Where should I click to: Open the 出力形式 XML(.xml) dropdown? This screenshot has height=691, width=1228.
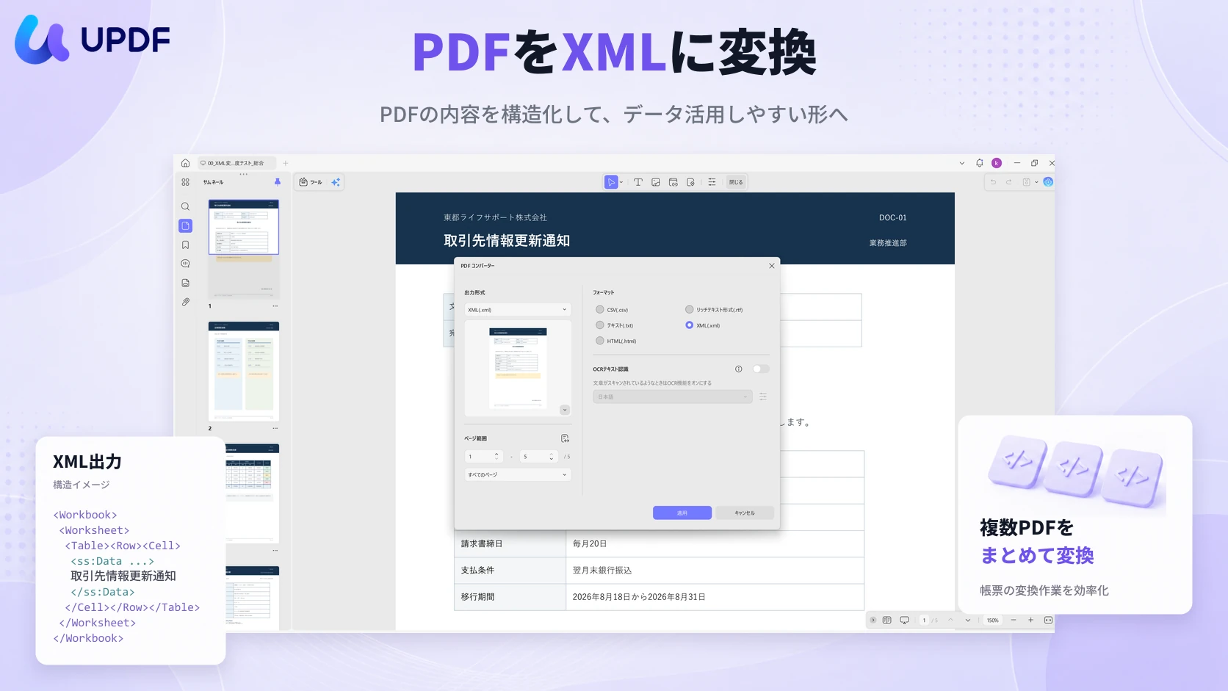pyautogui.click(x=518, y=310)
